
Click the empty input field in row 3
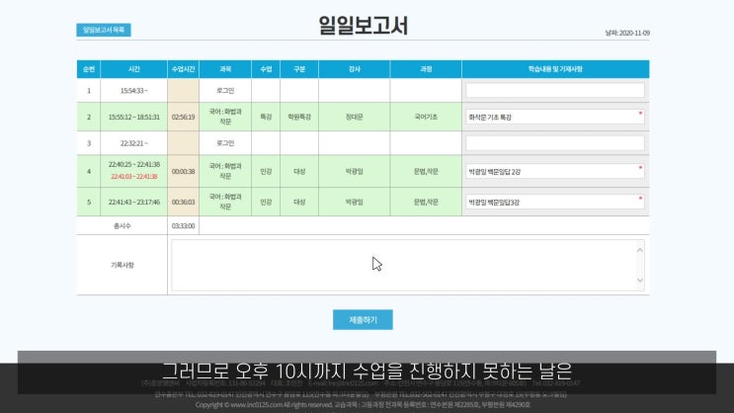click(555, 143)
